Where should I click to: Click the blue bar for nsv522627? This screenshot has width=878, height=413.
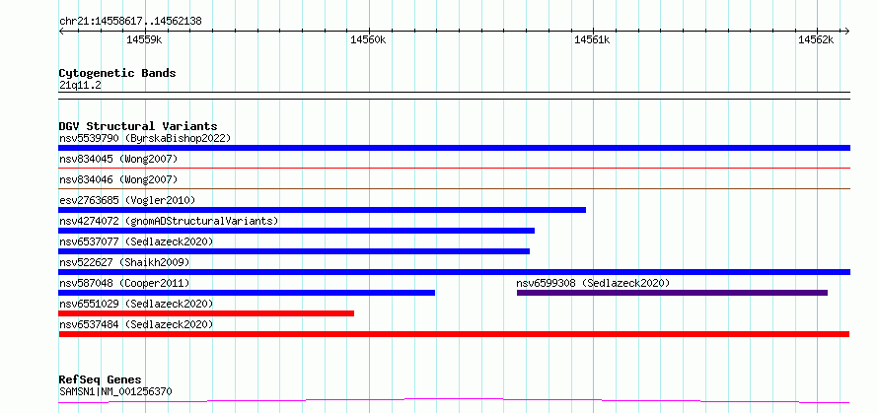pyautogui.click(x=454, y=272)
